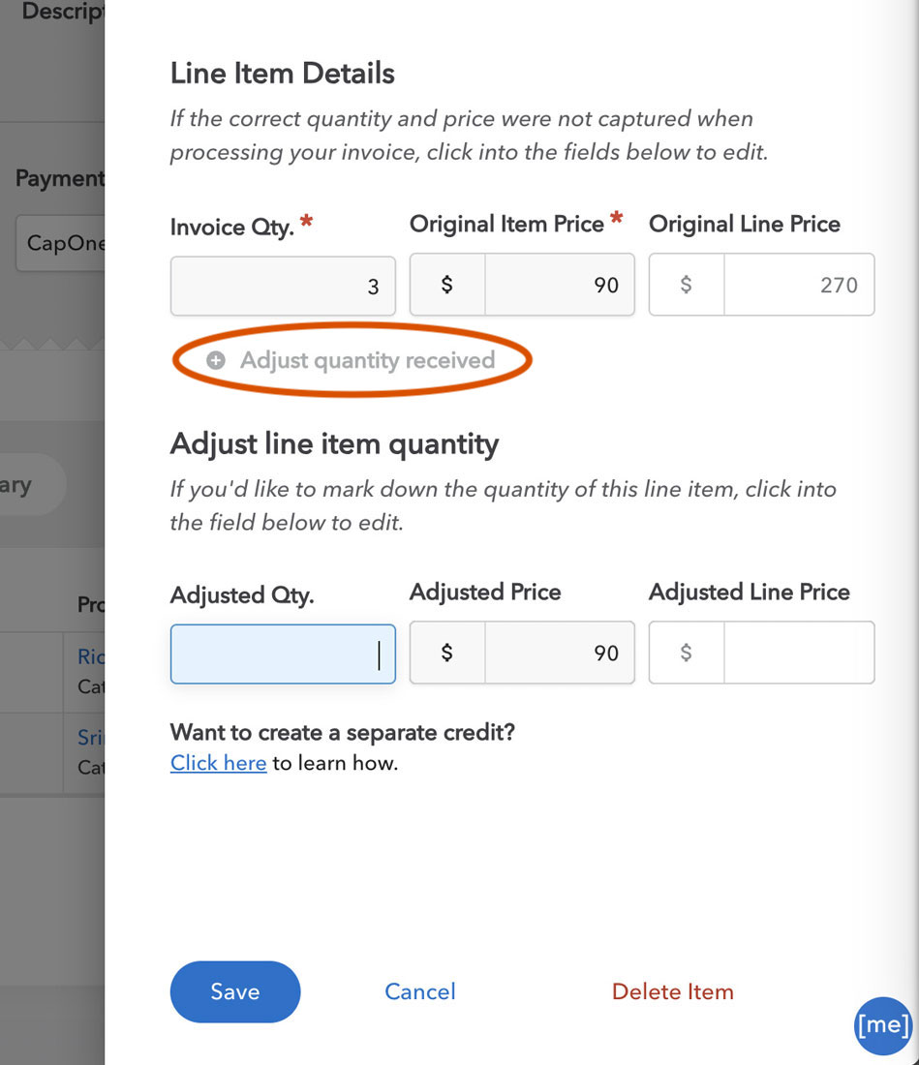Image resolution: width=919 pixels, height=1065 pixels.
Task: Click the dollar sign of Adjusted Price
Action: (x=447, y=653)
